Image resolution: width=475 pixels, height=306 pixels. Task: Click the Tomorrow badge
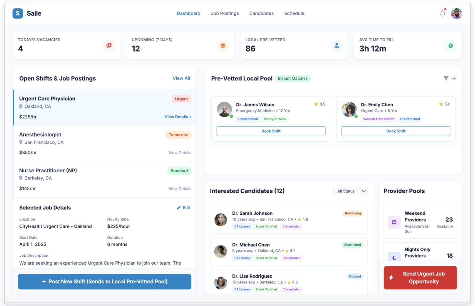pos(178,135)
